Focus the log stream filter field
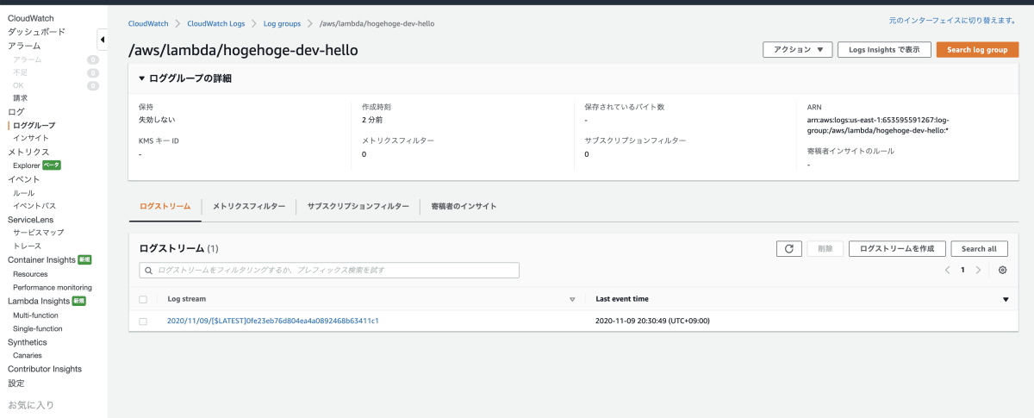1034x418 pixels. point(329,270)
